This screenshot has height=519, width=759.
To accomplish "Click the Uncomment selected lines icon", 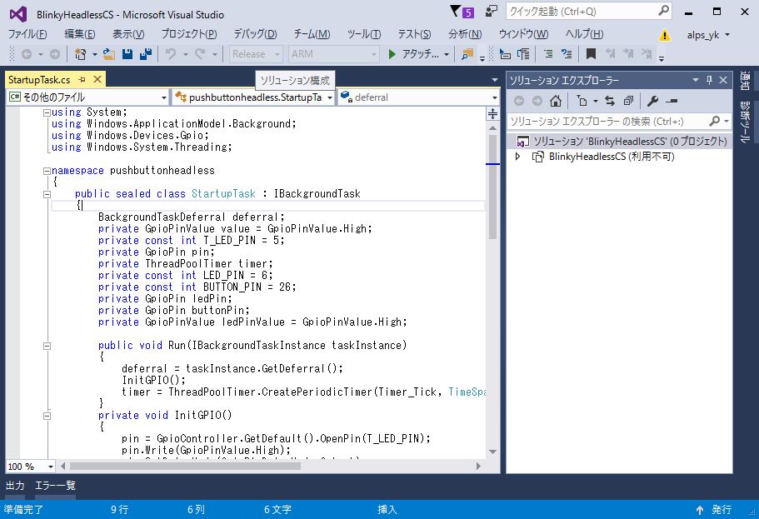I will 567,54.
